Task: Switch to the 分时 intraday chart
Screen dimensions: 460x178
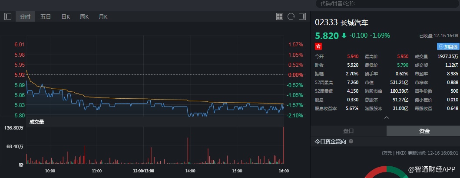Action: tap(25, 16)
